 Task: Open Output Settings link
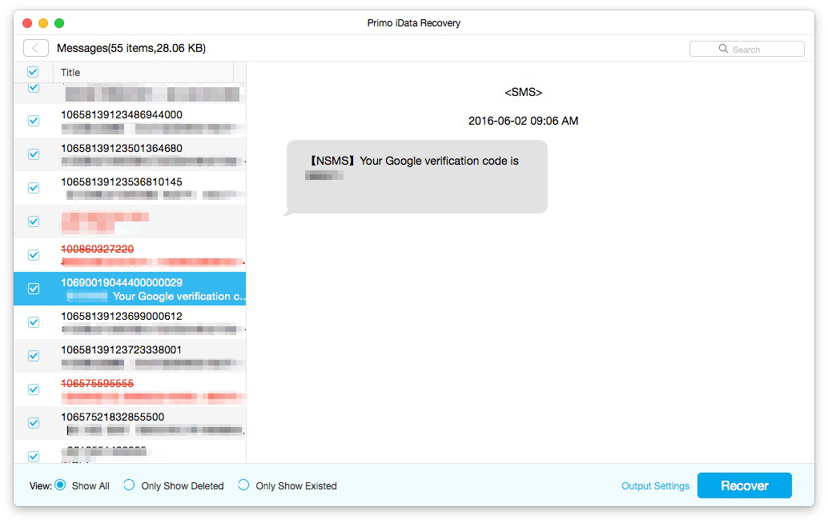[655, 485]
